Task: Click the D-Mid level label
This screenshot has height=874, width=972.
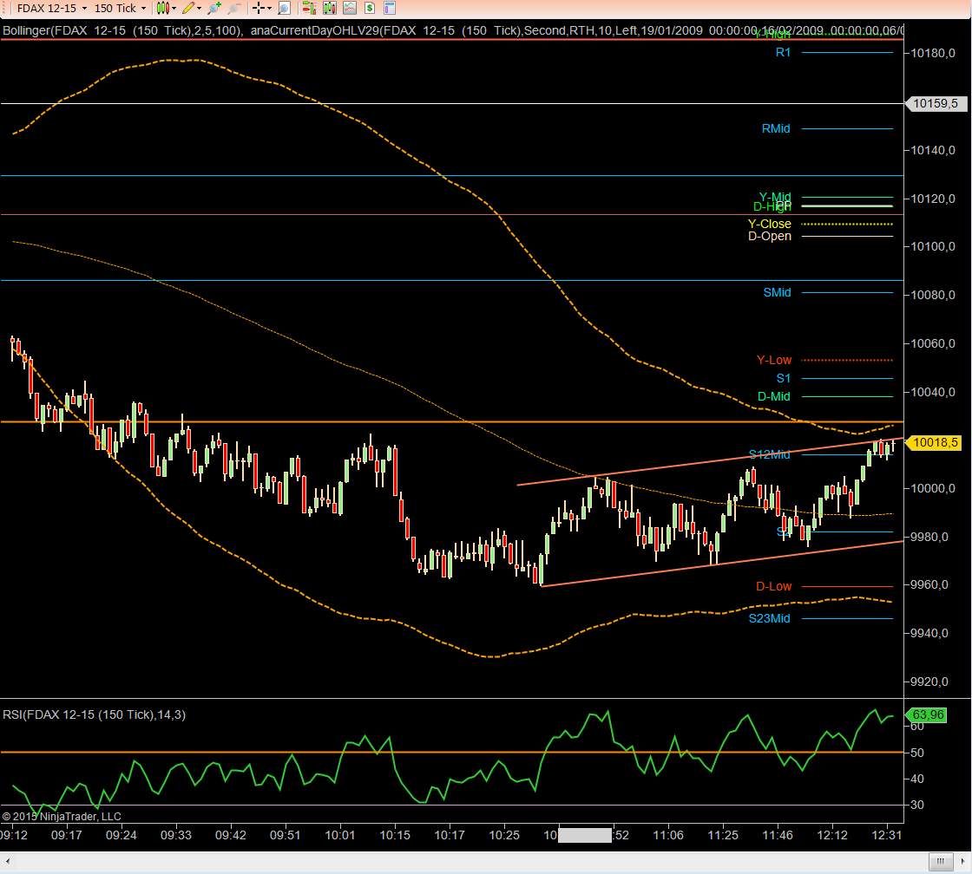Action: tap(773, 396)
